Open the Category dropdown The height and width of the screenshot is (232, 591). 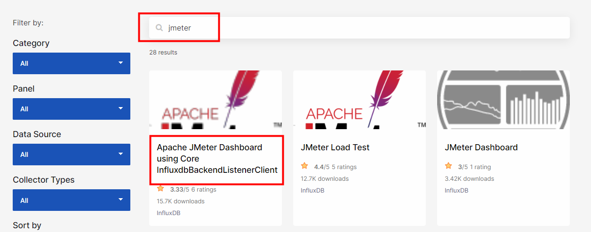(72, 63)
